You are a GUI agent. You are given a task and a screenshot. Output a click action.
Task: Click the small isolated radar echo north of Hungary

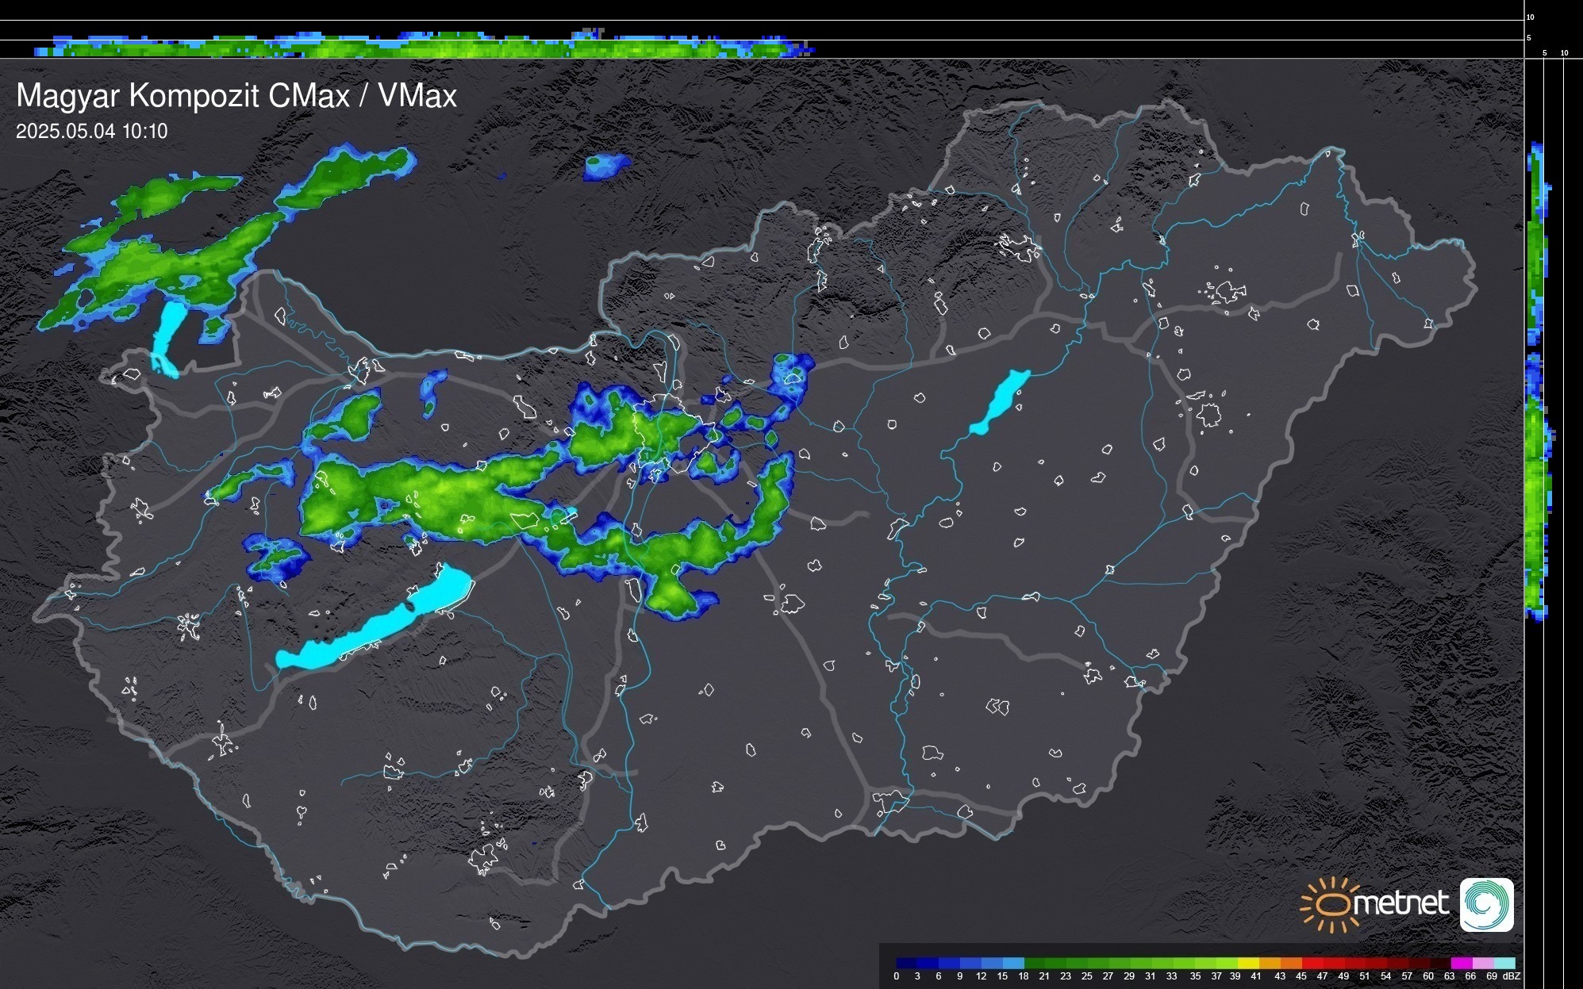coord(605,167)
